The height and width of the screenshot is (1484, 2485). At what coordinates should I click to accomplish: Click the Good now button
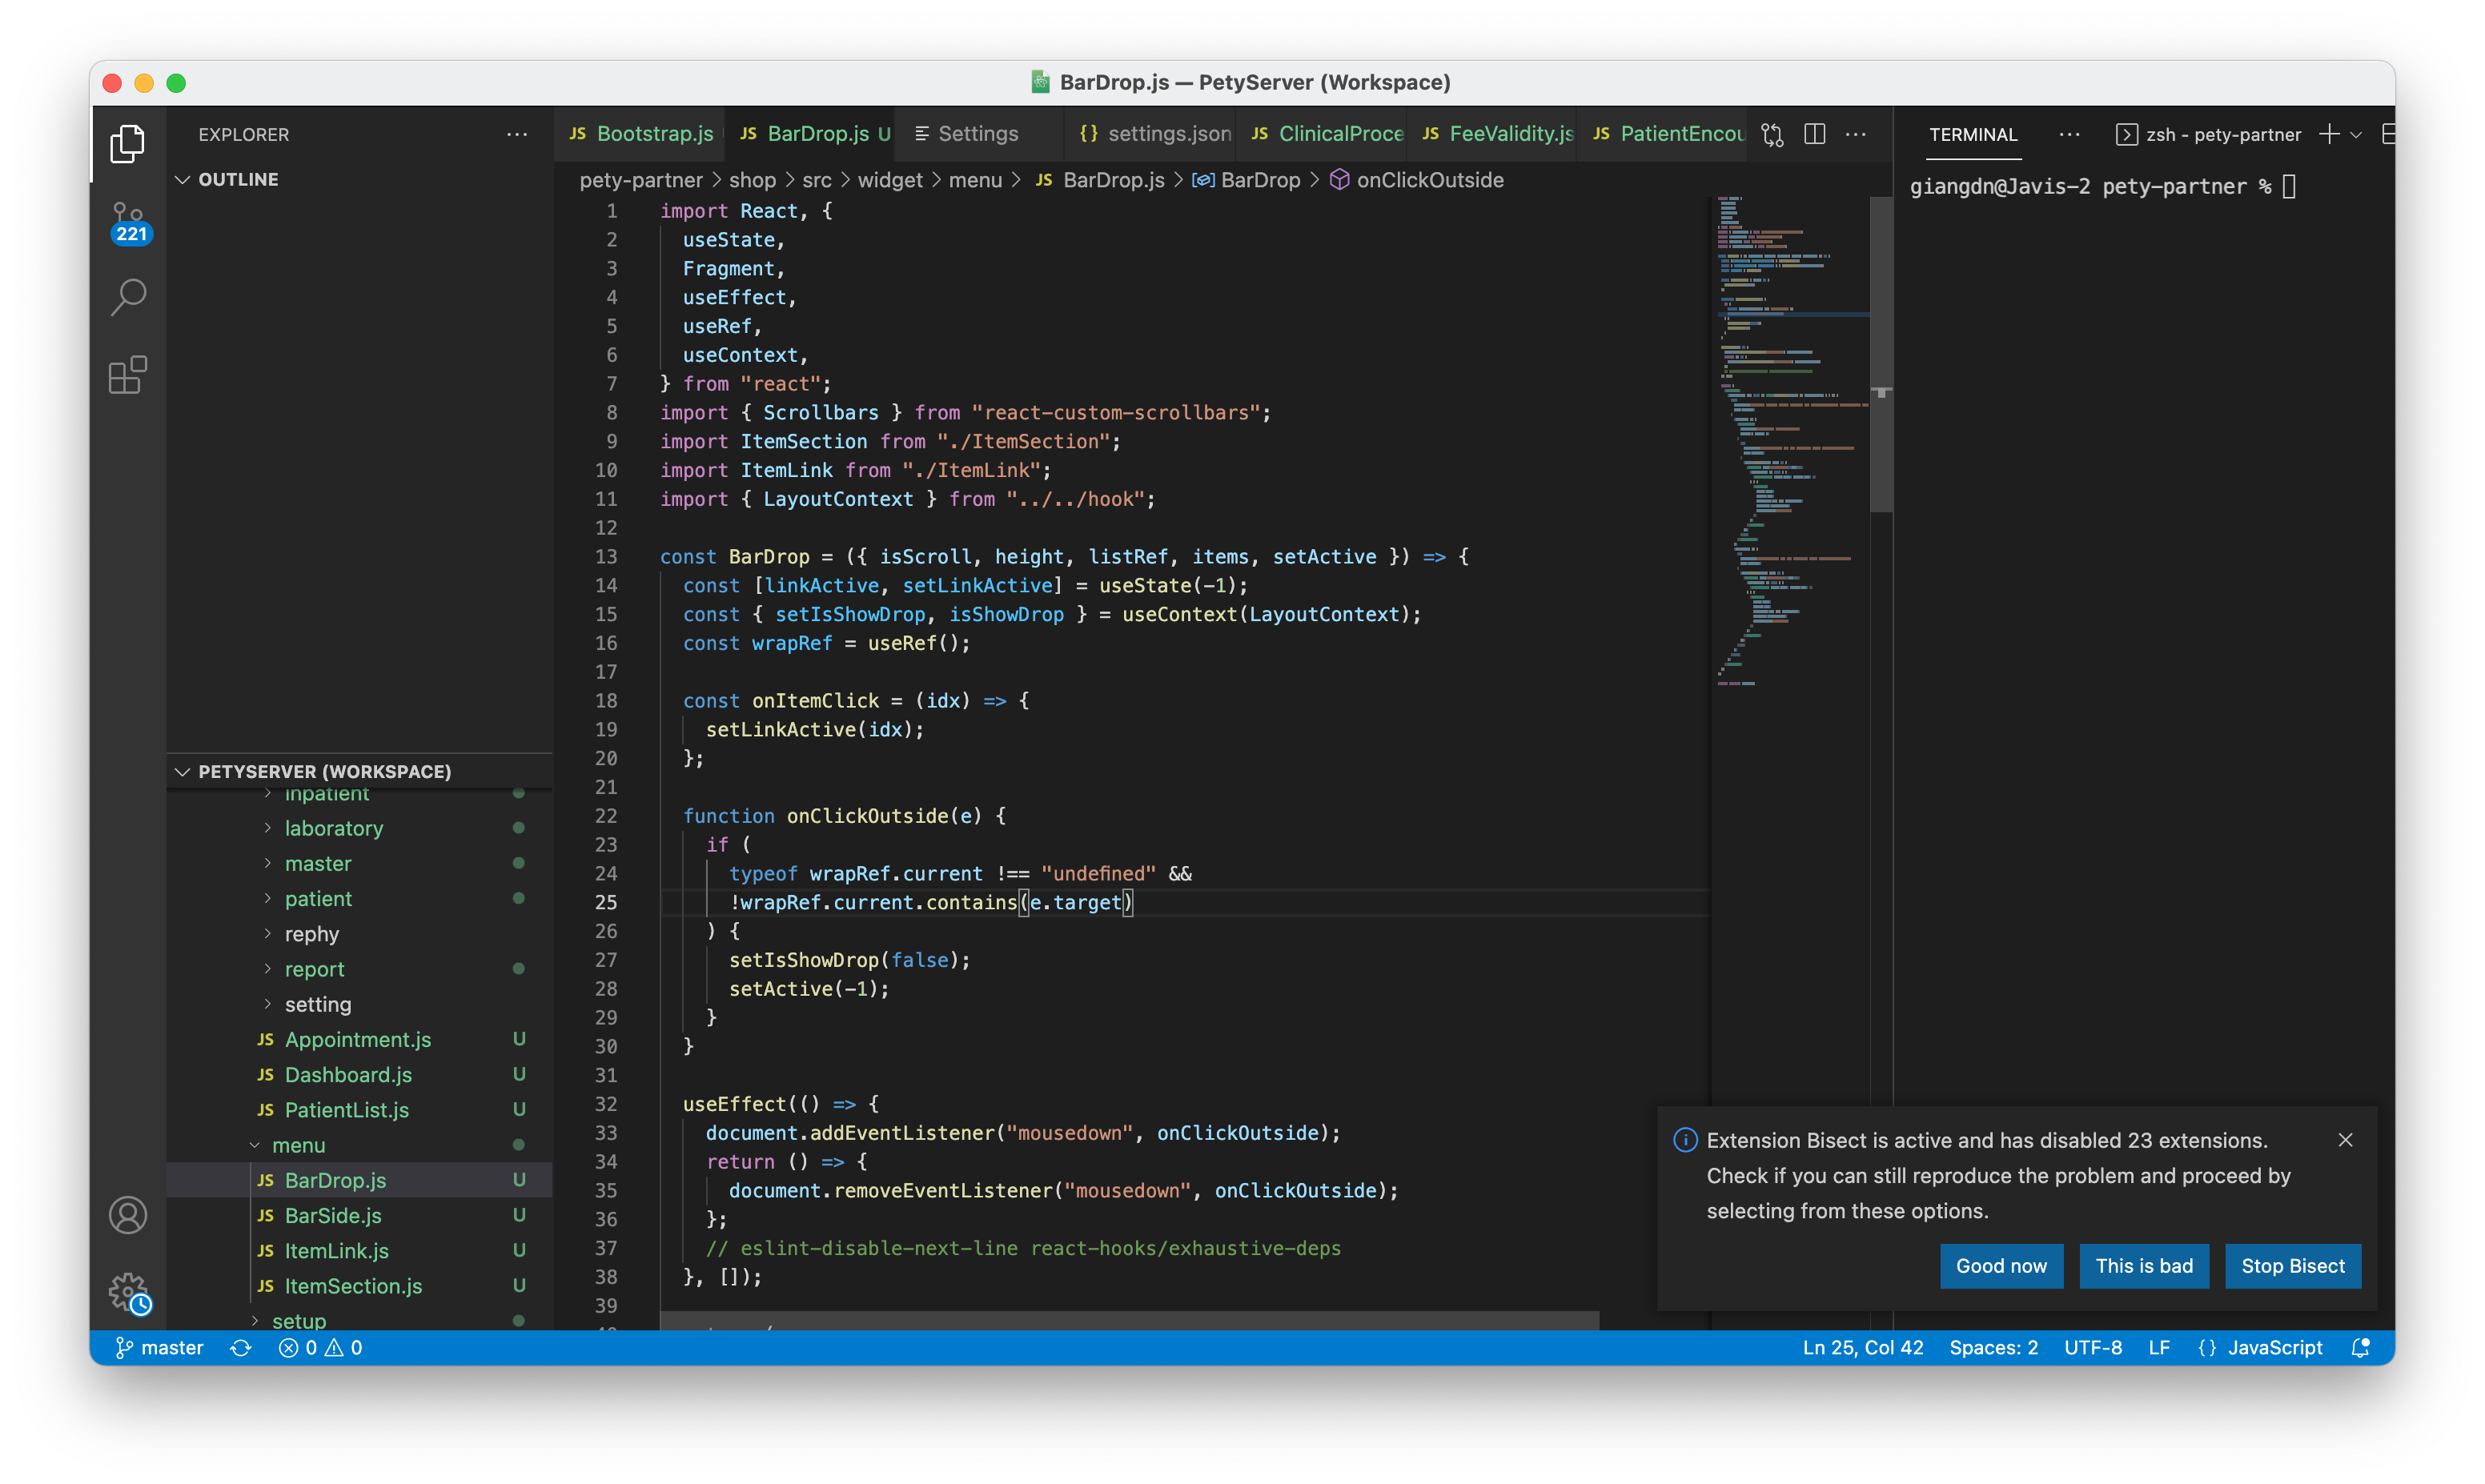pos(2001,1265)
